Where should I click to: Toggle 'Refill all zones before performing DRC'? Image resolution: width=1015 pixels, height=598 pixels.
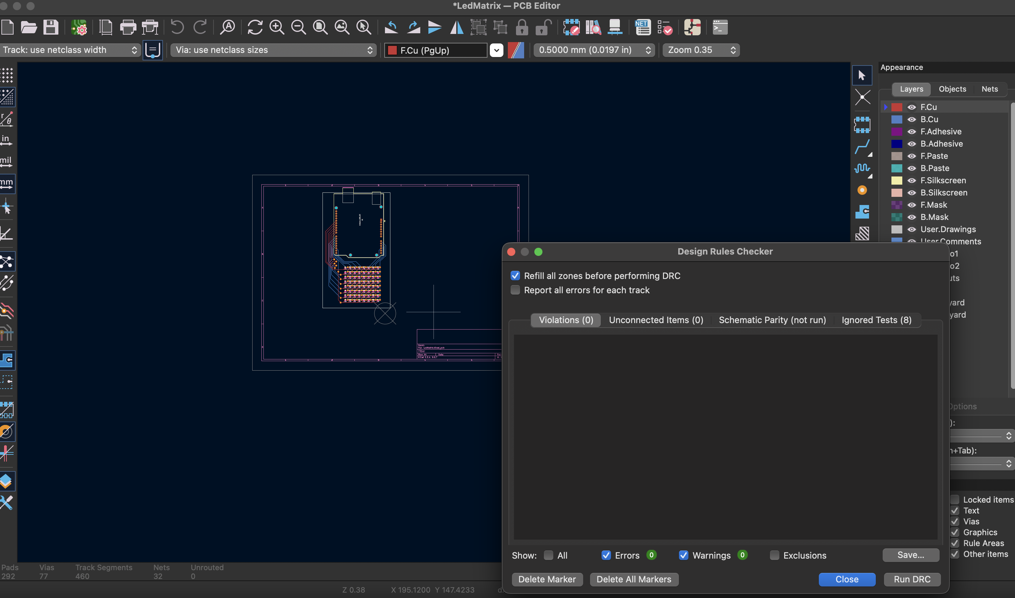point(515,276)
